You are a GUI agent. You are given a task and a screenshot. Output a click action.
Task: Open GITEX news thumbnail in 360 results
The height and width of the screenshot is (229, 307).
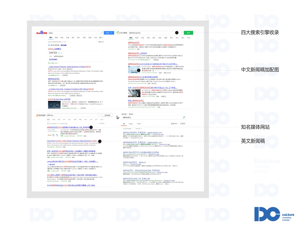click(134, 70)
